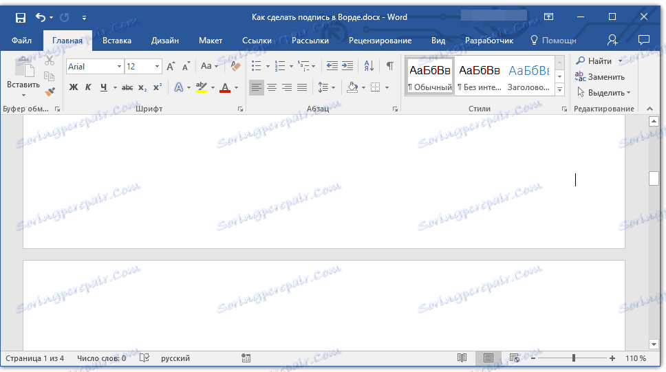Sort text alphabetically

coord(369,66)
